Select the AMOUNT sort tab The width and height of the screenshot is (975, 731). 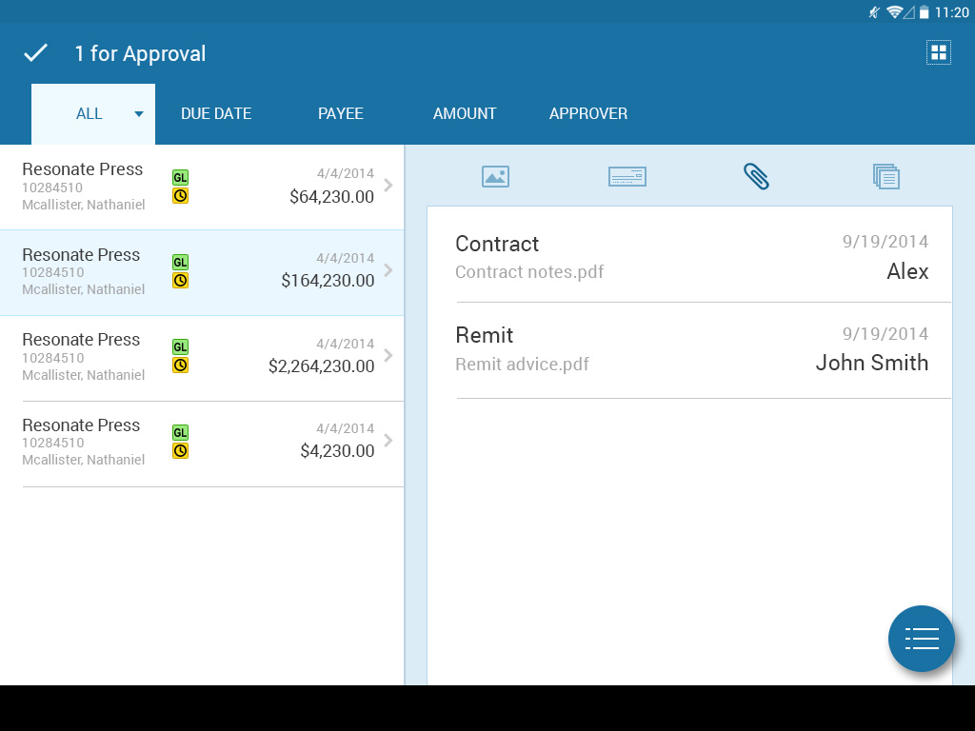point(465,114)
